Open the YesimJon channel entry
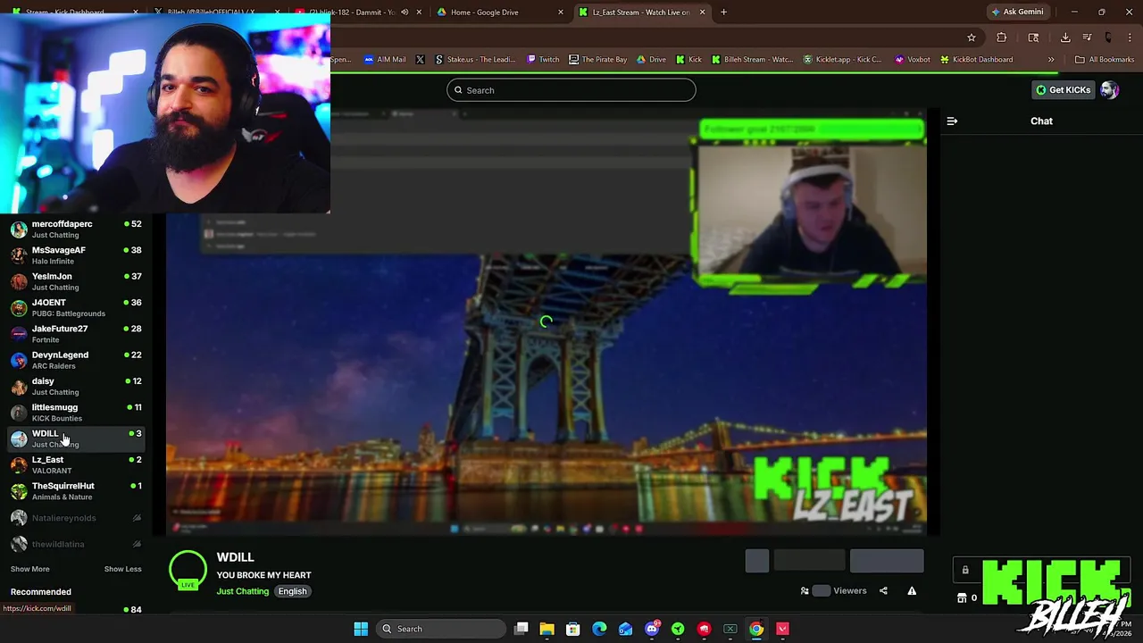This screenshot has height=643, width=1143. (x=76, y=281)
